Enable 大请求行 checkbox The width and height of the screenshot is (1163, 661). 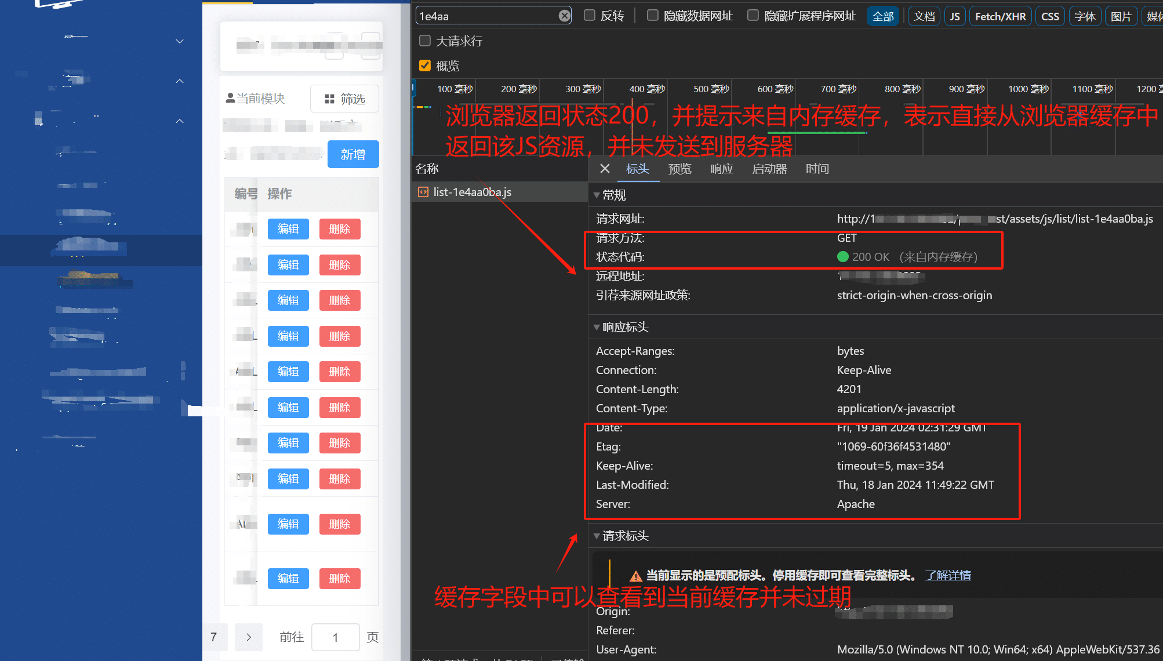click(425, 41)
